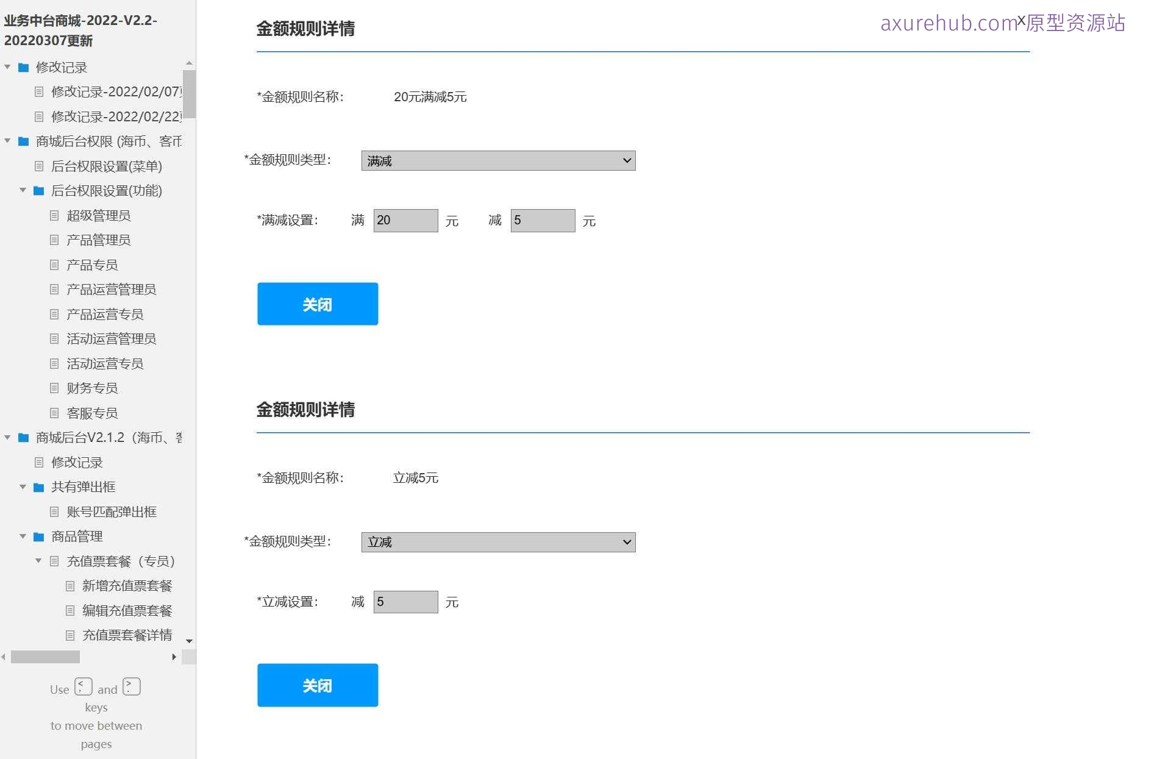Click the page icon next to 新增充值票套餐
Viewport: 1154px width, 759px height.
point(70,586)
